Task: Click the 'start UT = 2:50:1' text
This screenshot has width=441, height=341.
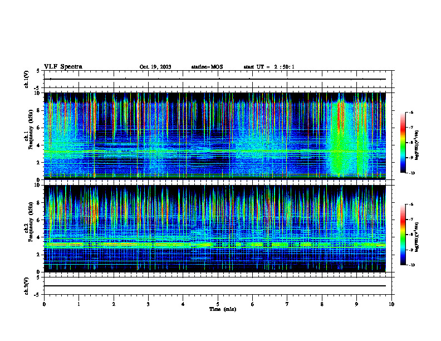Action: click(269, 67)
